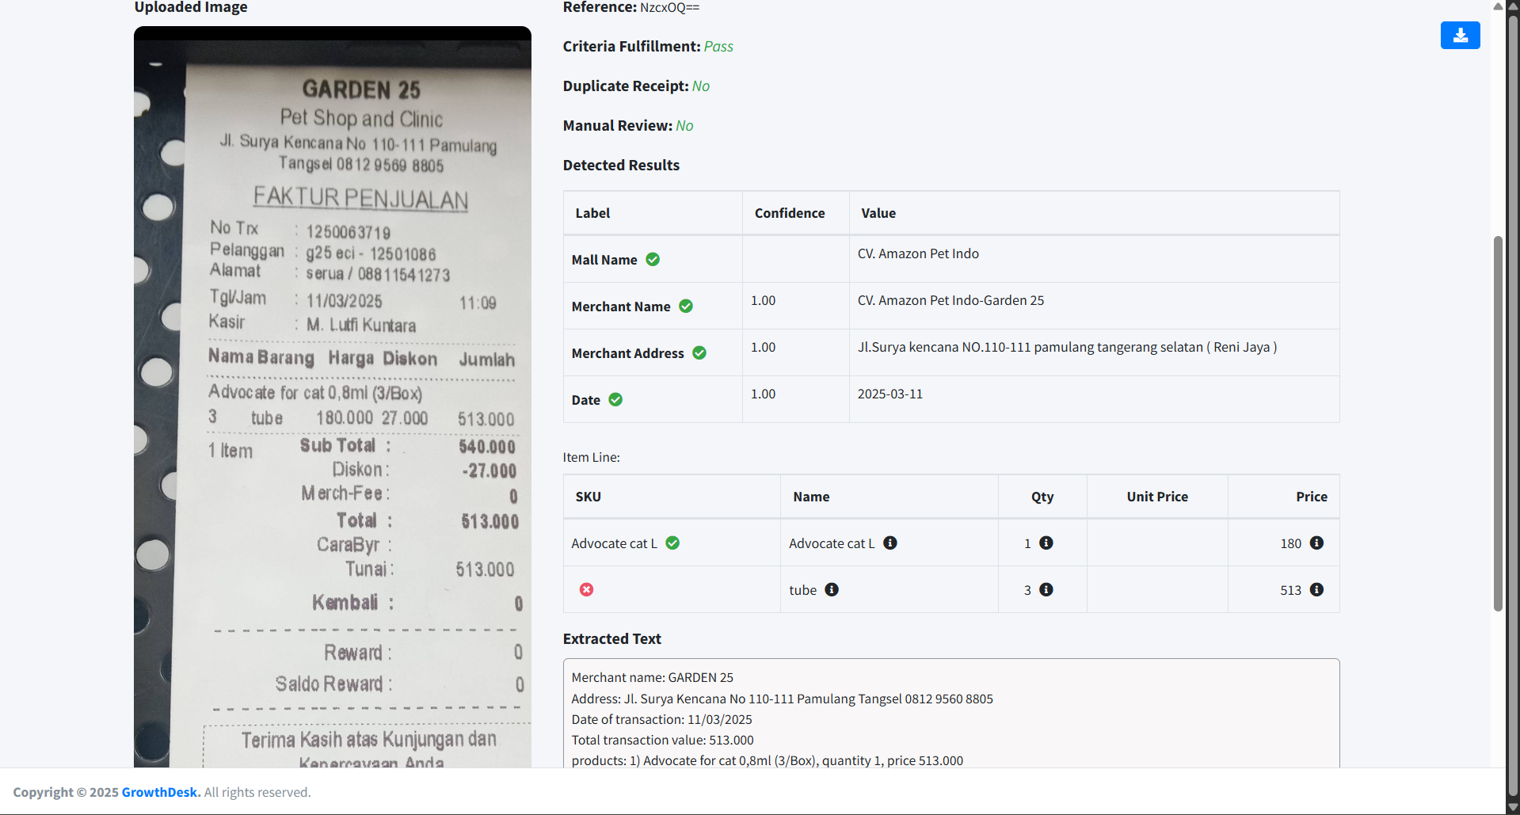Image resolution: width=1520 pixels, height=815 pixels.
Task: Click the Unit Price column header
Action: pos(1157,497)
